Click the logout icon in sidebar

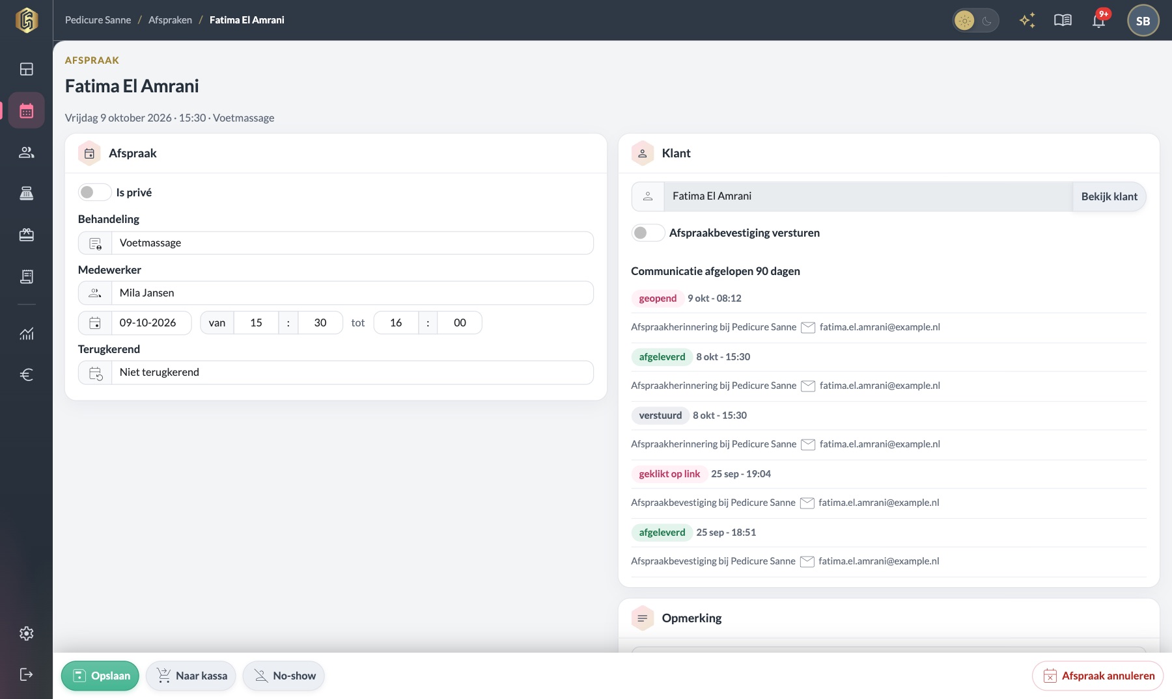point(26,674)
